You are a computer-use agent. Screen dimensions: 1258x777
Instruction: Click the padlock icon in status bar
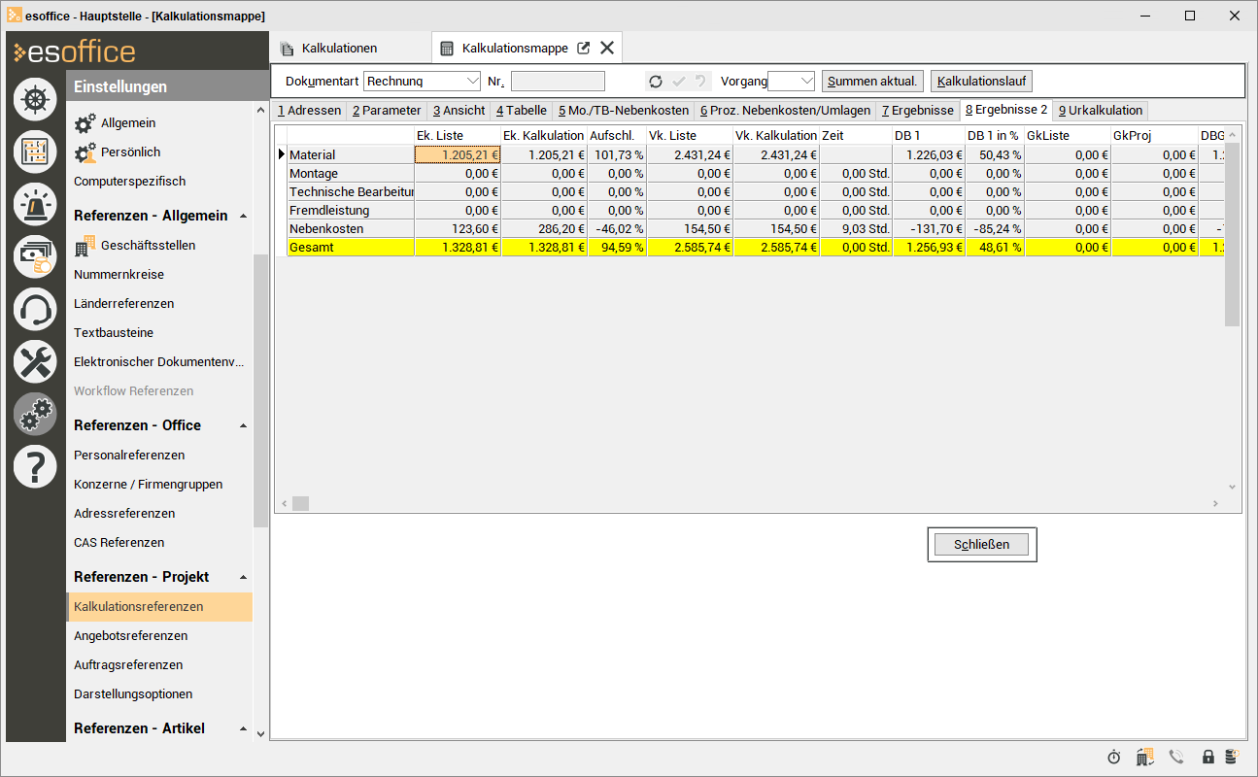coord(1208,757)
